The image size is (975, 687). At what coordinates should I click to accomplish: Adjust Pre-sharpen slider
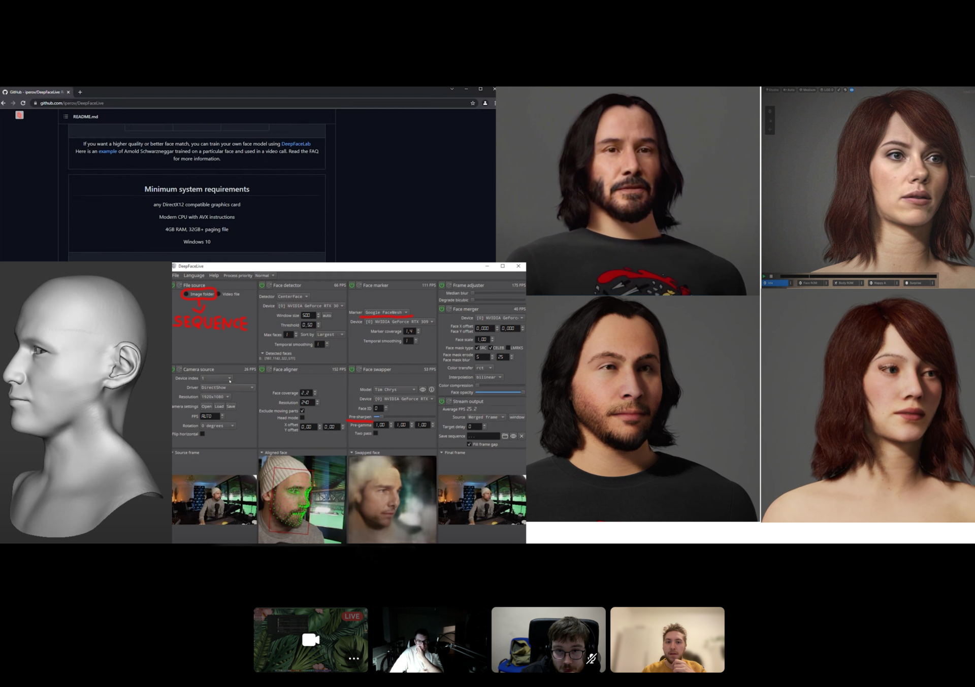404,417
